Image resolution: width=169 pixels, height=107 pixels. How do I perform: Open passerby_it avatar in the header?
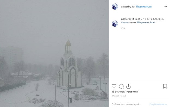[115, 7]
